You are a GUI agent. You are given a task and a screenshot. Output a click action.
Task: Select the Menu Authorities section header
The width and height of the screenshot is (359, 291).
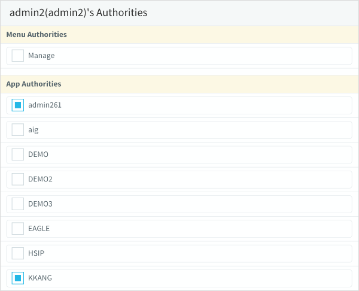(36, 35)
